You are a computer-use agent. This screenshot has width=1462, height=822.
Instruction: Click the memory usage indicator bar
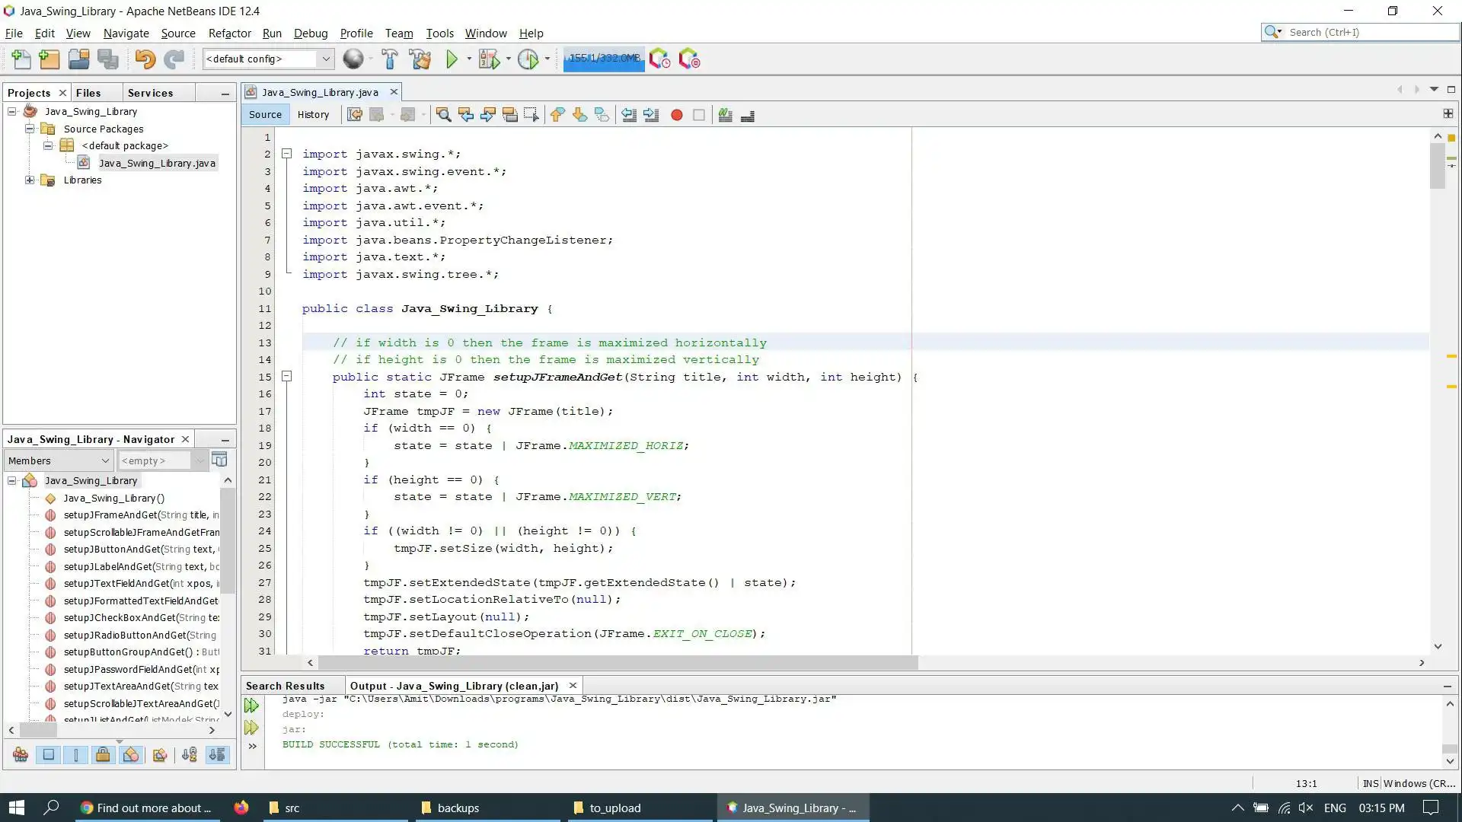604,59
